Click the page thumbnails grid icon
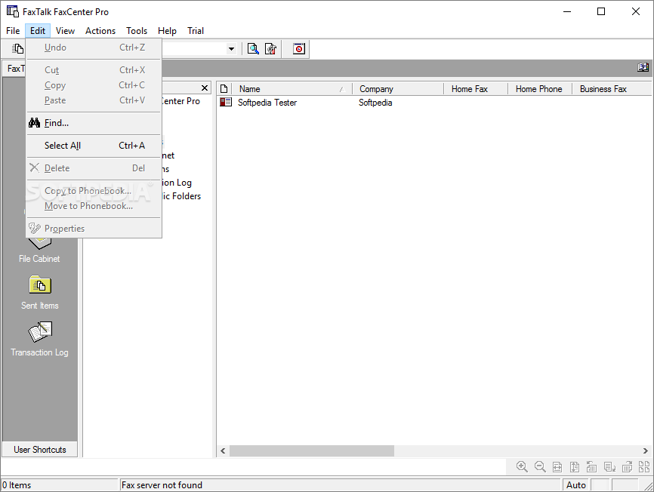The width and height of the screenshot is (654, 492). click(644, 467)
